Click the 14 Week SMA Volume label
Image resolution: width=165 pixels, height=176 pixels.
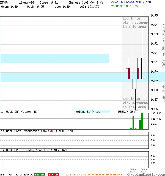(20, 112)
